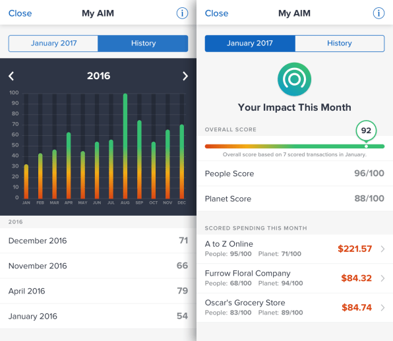Image resolution: width=393 pixels, height=341 pixels.
Task: Open April 2016 history row
Action: 98,291
